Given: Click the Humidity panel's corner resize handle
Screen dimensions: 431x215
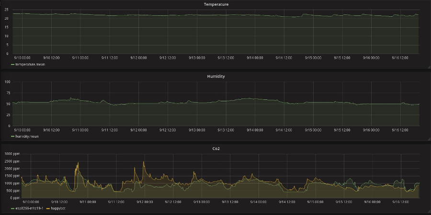Looking at the screenshot, I should pyautogui.click(x=429, y=139).
